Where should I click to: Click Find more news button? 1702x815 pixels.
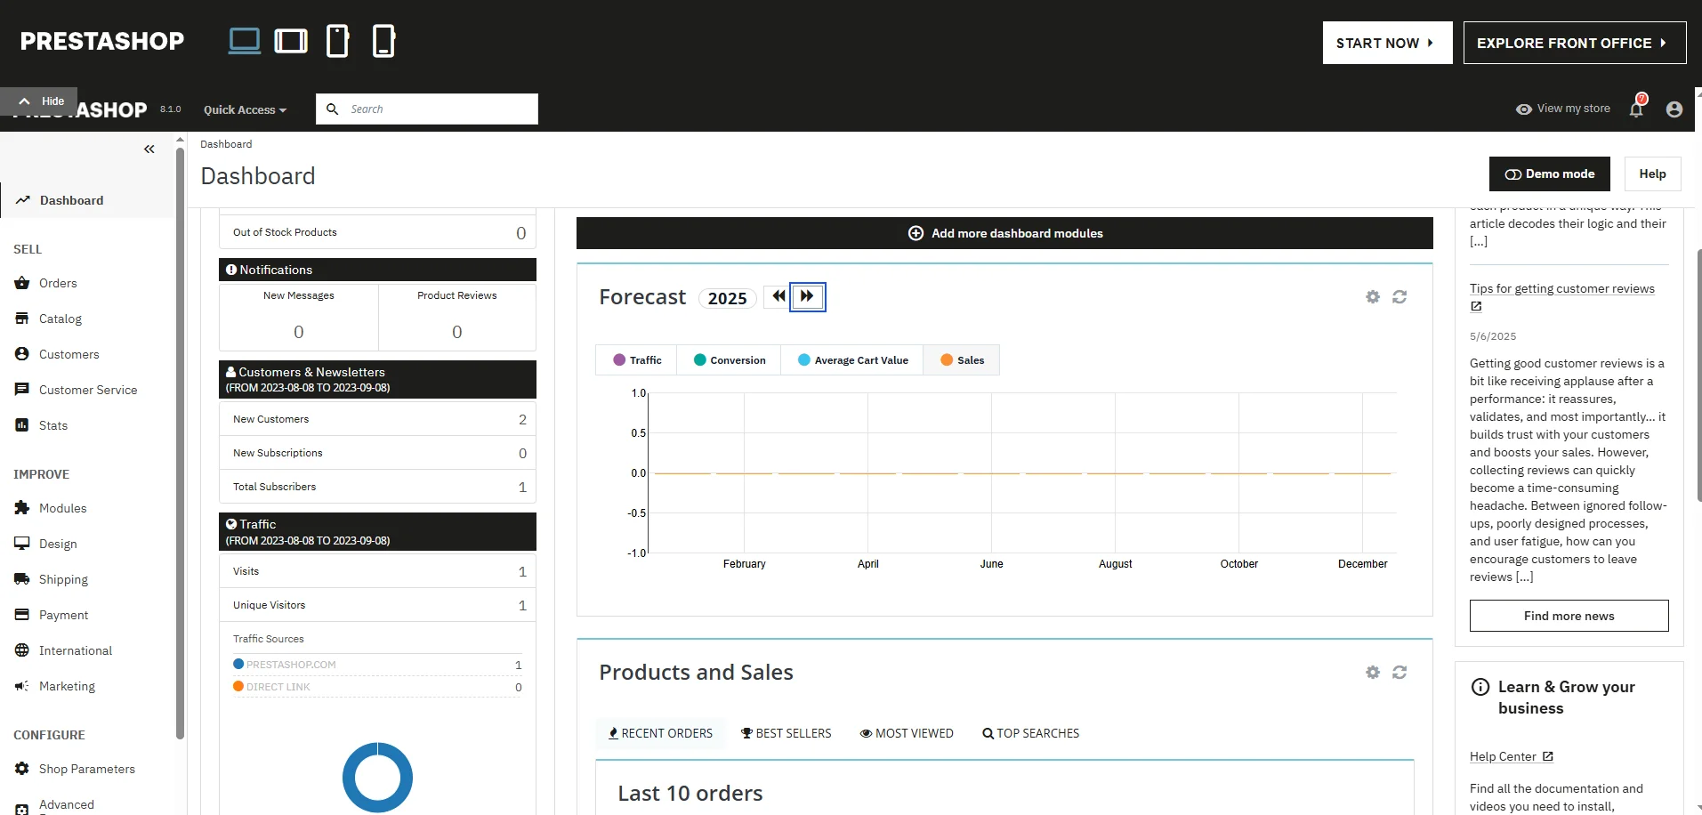pyautogui.click(x=1569, y=616)
